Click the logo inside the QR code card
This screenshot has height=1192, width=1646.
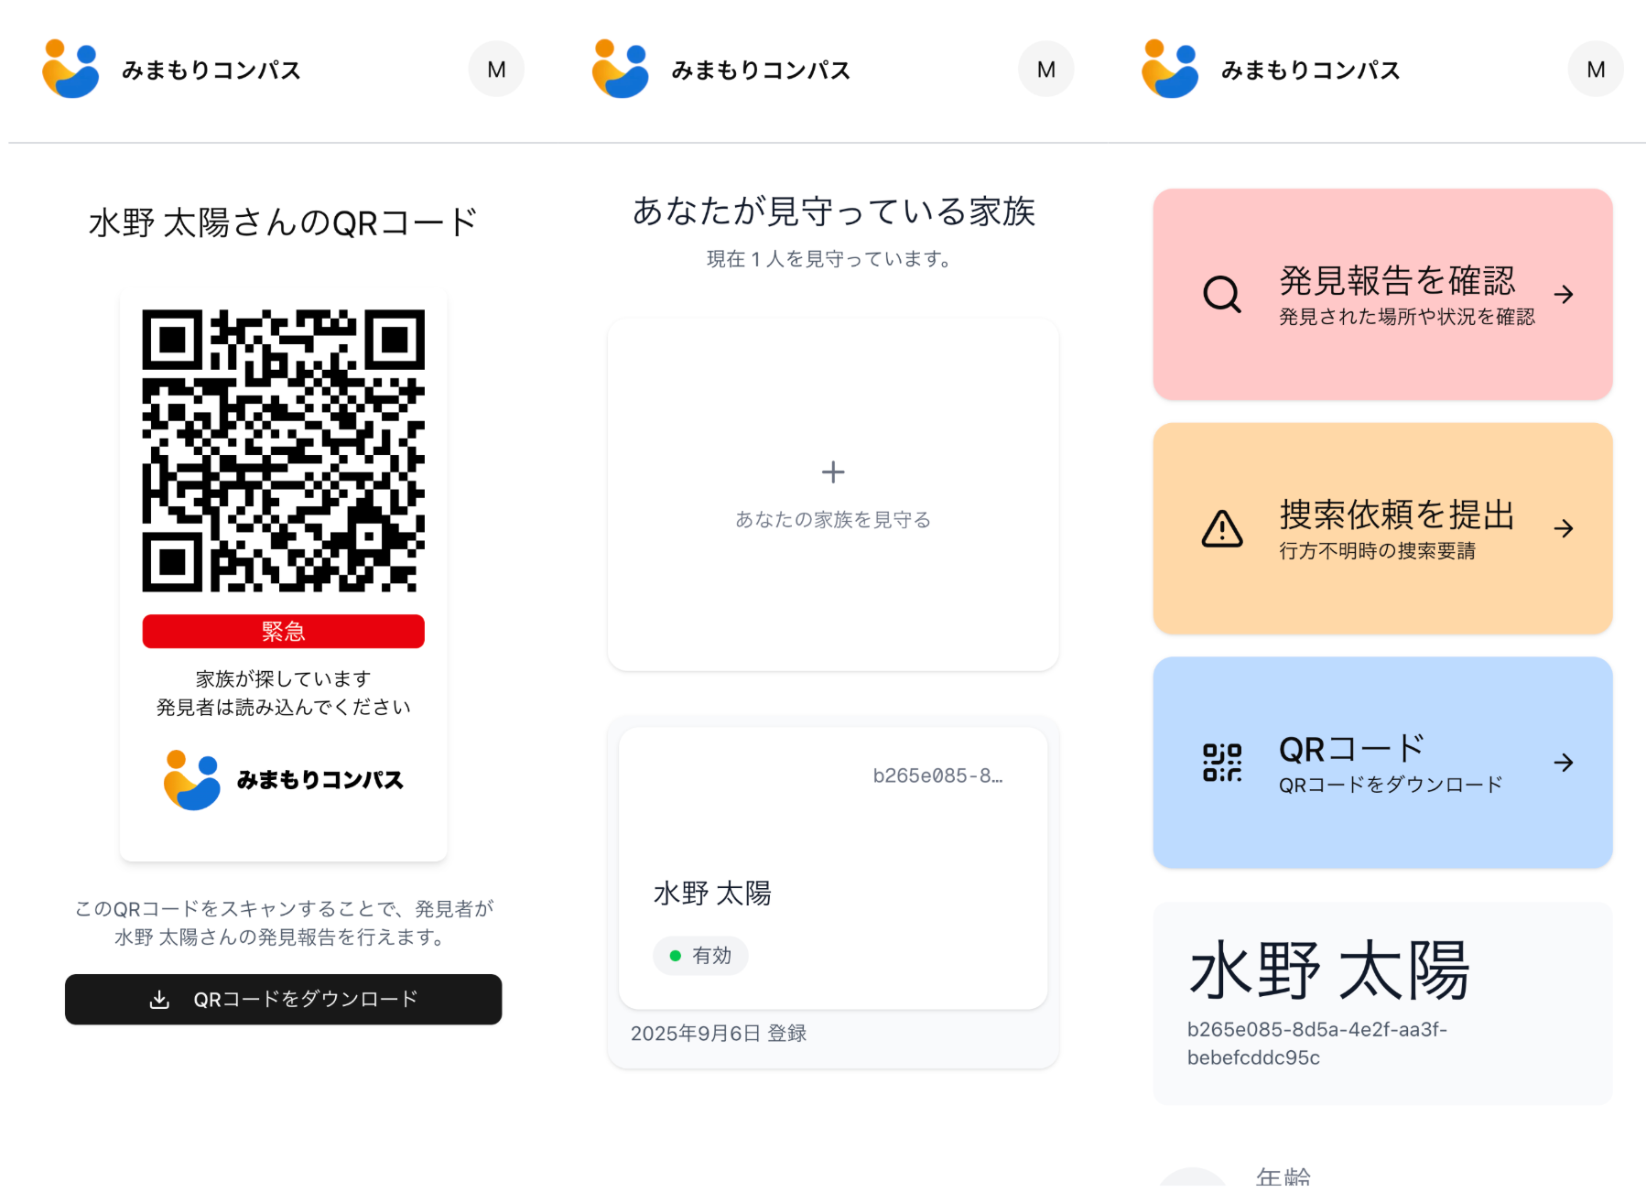coord(192,780)
